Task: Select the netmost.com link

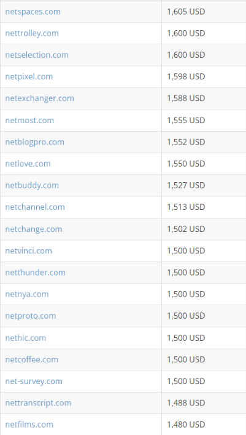Action: point(29,121)
